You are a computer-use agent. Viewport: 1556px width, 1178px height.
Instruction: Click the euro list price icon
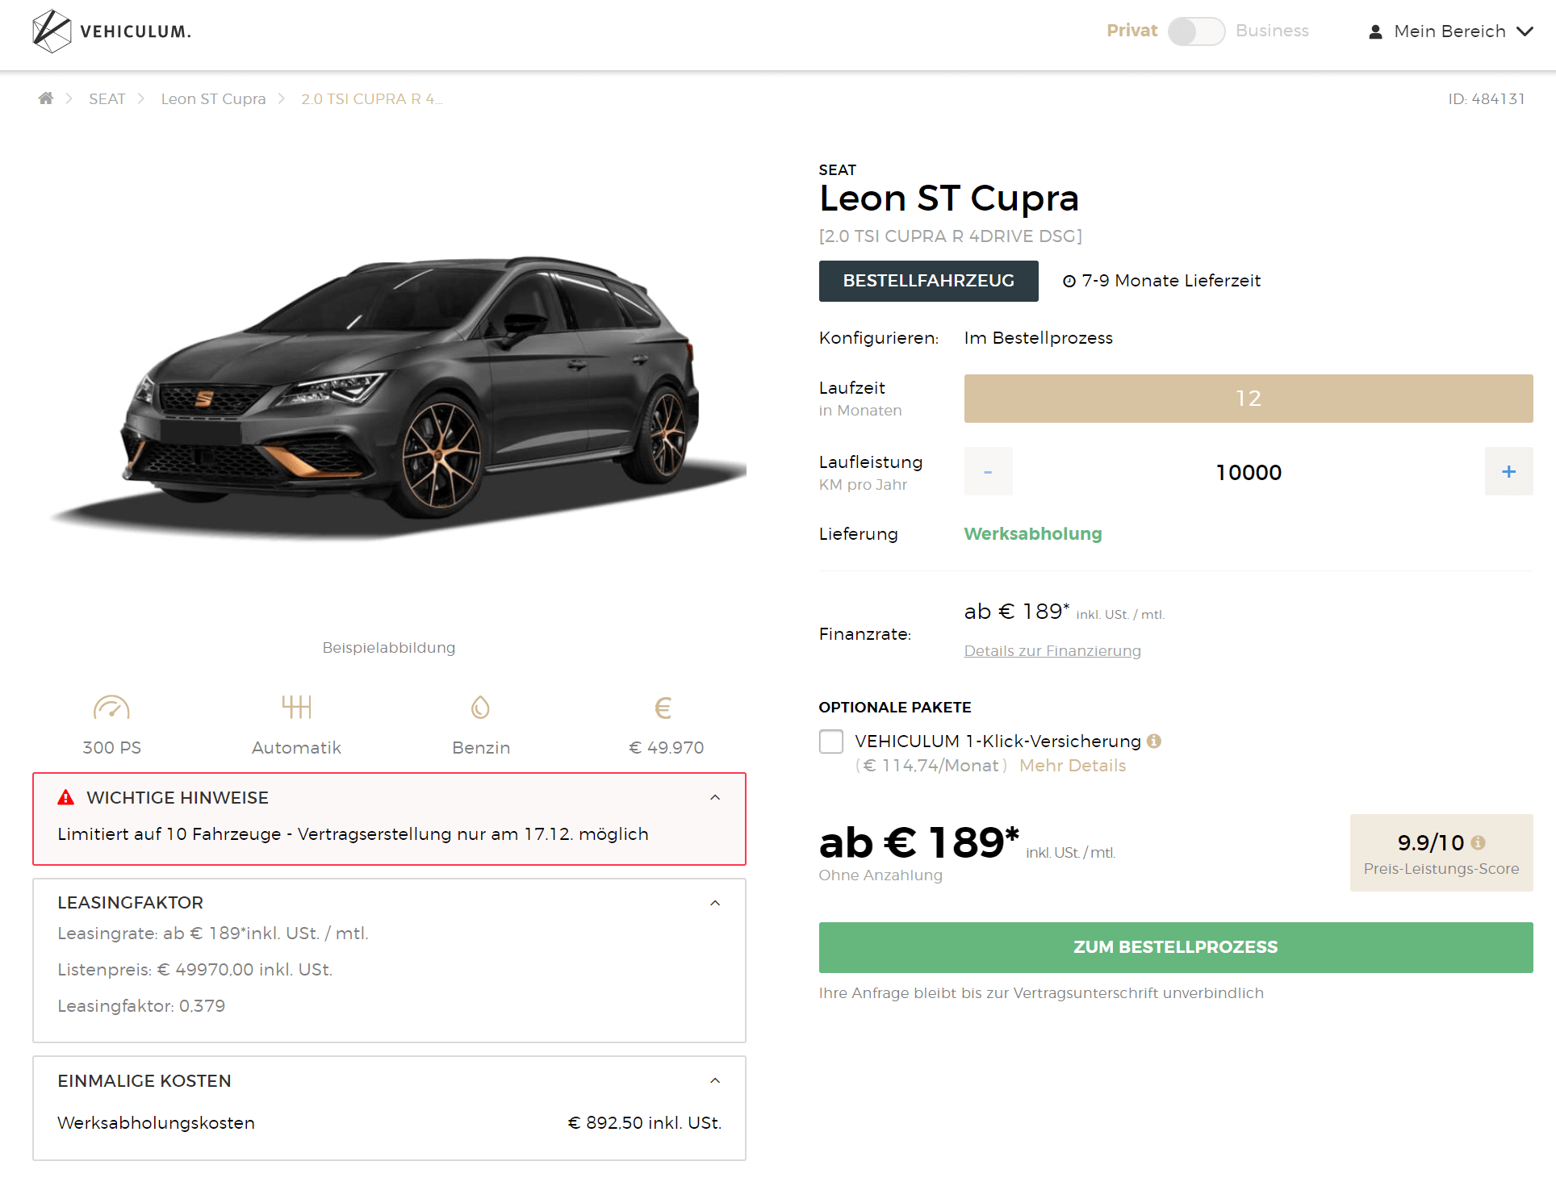663,708
